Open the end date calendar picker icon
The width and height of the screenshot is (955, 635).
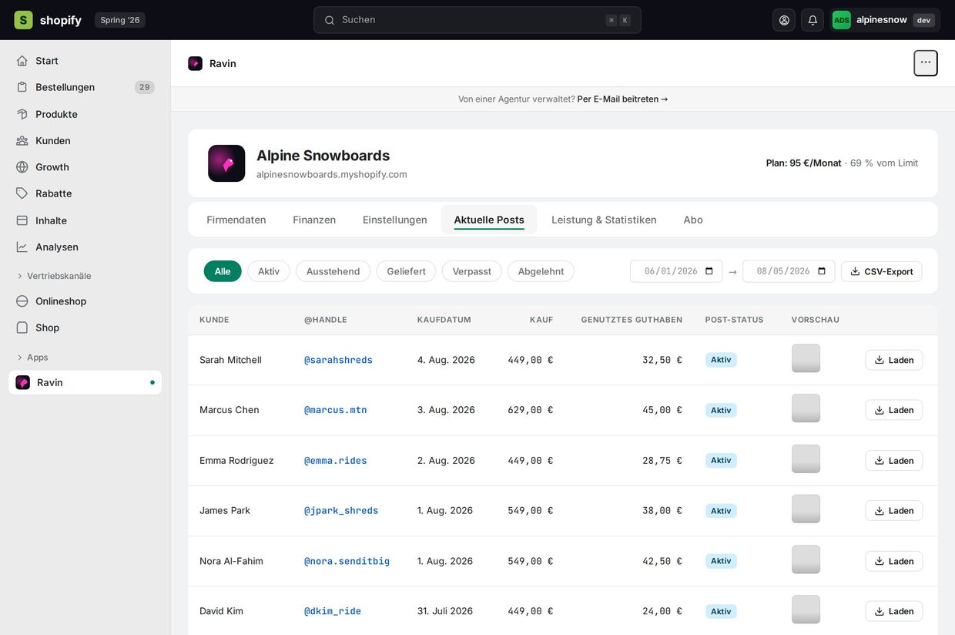pos(822,271)
